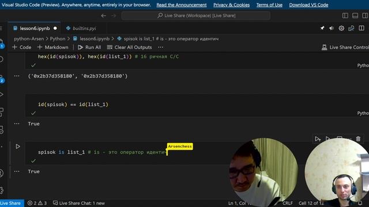The width and height of the screenshot is (369, 207).
Task: Click the unsaved dot on lesson6.ipynb tab
Action: pyautogui.click(x=55, y=28)
